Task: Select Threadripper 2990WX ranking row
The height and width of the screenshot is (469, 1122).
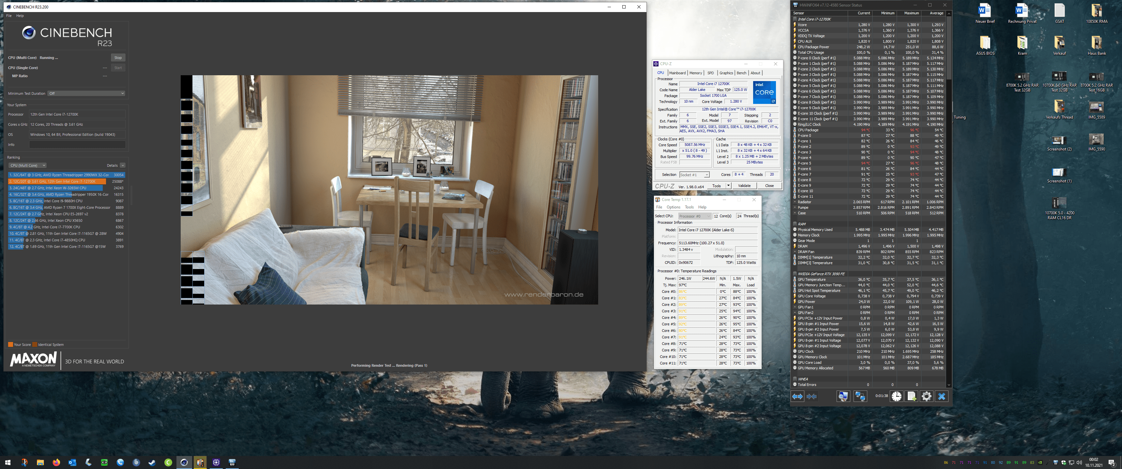Action: 66,175
